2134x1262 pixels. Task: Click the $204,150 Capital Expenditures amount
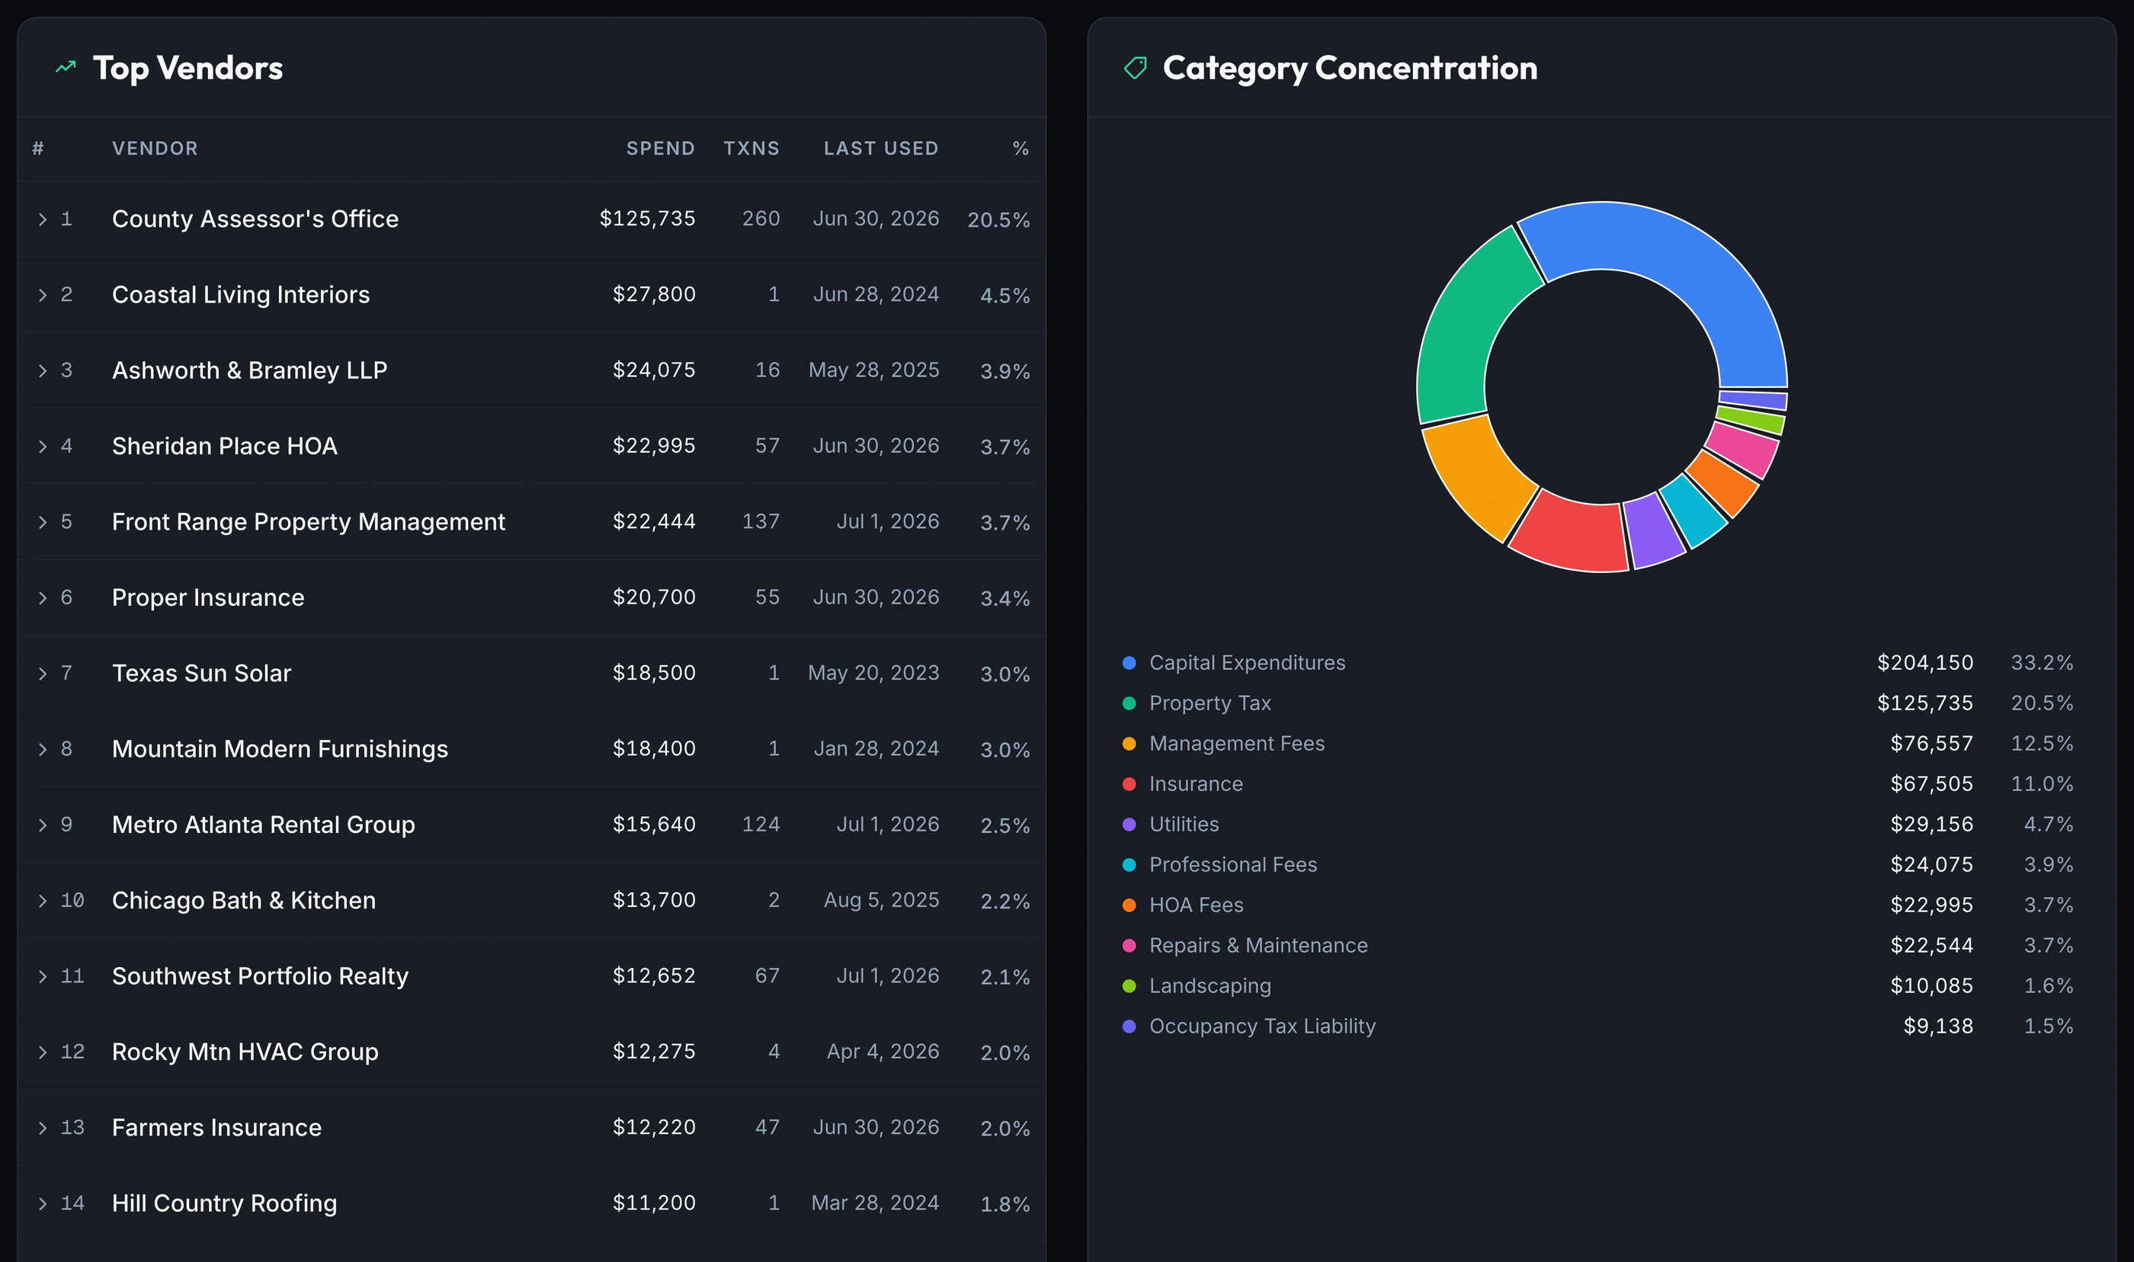1925,663
